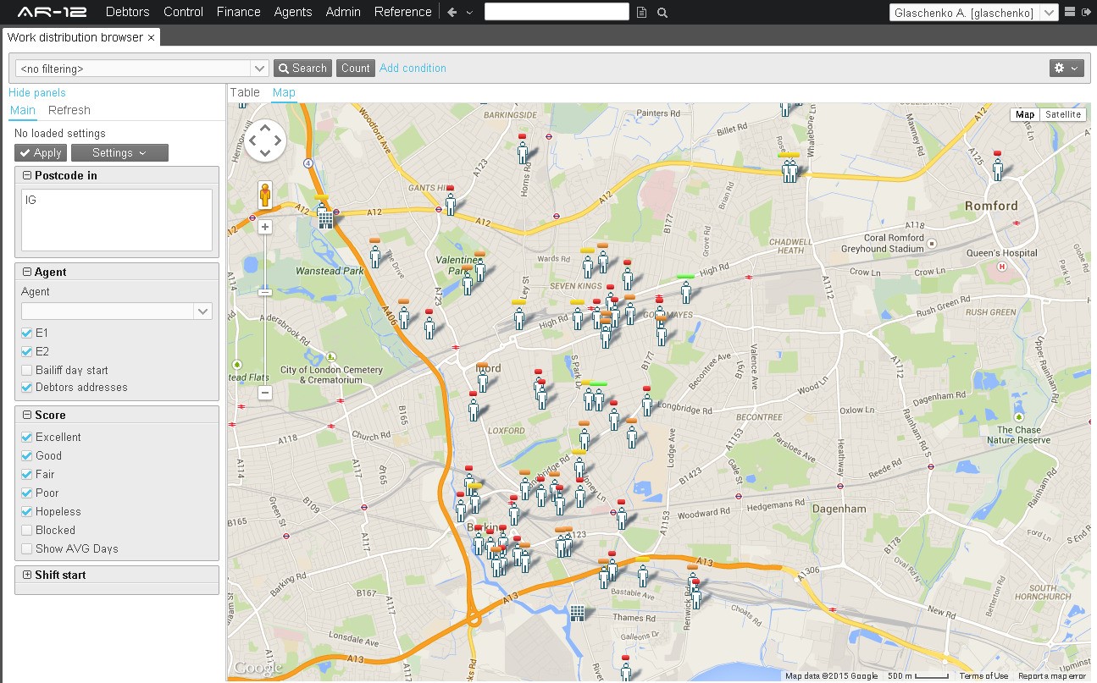The image size is (1097, 683).
Task: Click the magnifier icon in the top bar
Action: [x=662, y=13]
